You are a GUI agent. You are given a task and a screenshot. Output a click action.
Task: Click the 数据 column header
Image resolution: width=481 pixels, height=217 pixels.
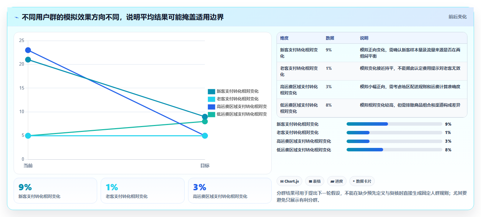(330, 38)
